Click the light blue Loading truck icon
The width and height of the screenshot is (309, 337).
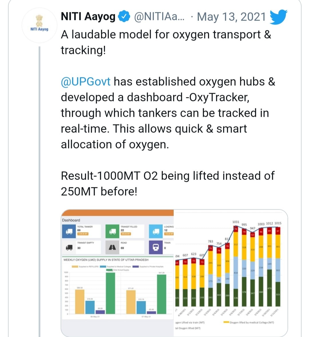pos(156,231)
